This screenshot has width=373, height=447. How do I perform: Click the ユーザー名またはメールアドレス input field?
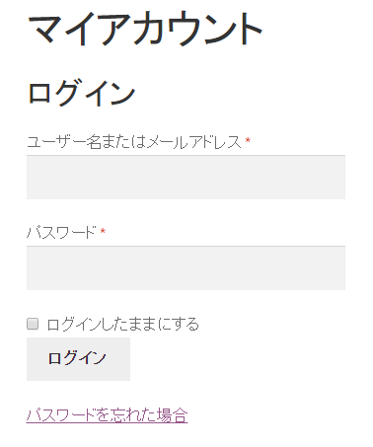[x=186, y=177]
